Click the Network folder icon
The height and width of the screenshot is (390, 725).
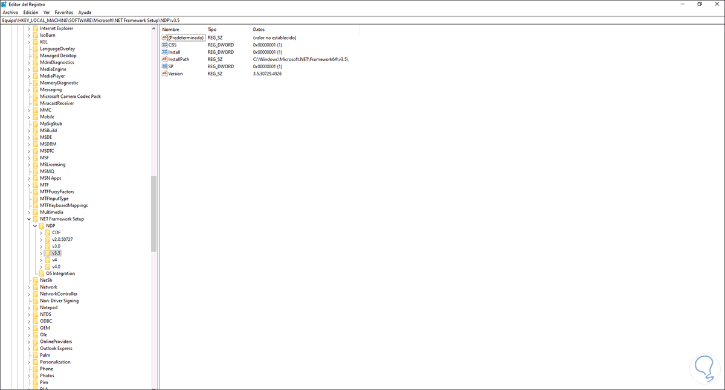[x=35, y=287]
